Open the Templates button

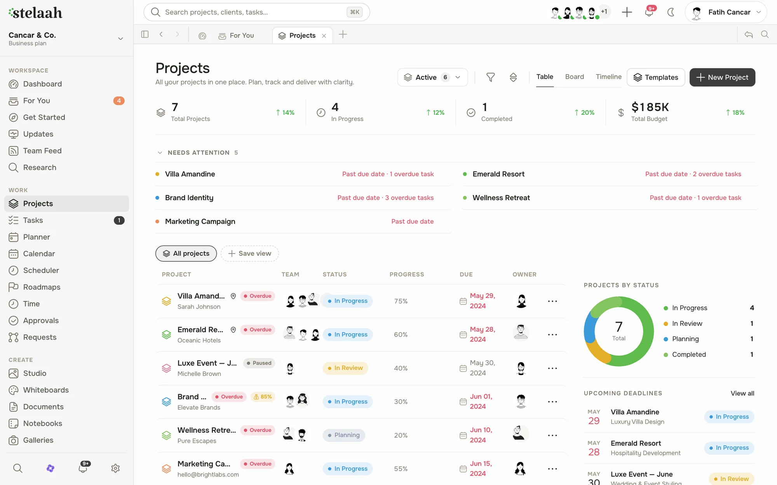[x=656, y=77]
